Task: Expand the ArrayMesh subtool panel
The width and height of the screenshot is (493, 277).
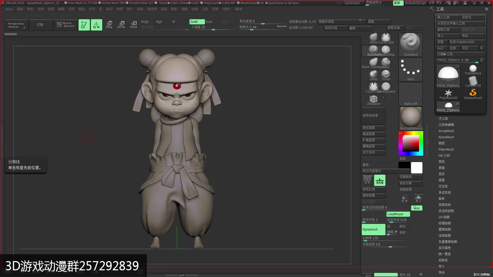Action: click(446, 131)
